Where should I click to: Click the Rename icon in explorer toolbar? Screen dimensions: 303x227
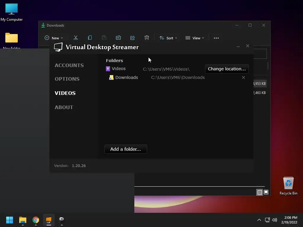point(118,38)
